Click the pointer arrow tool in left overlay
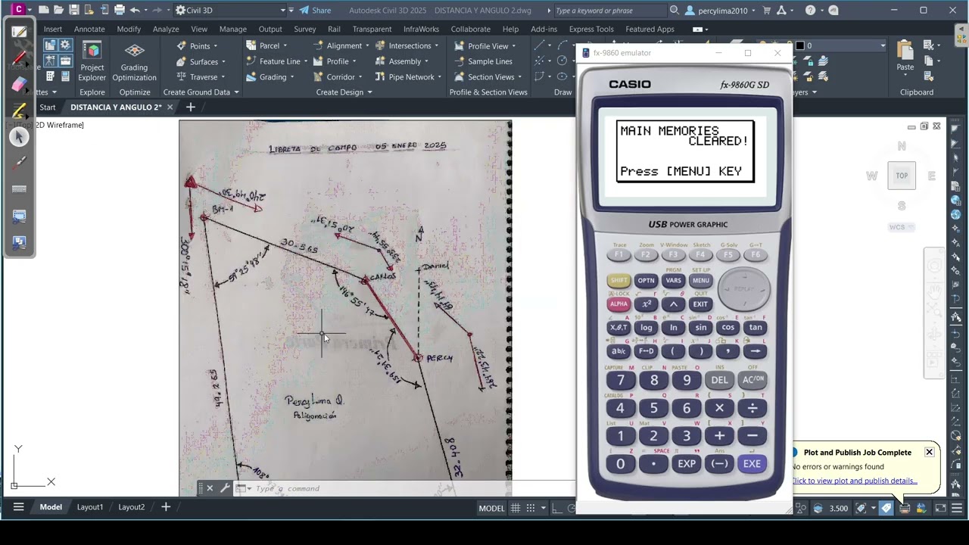The height and width of the screenshot is (545, 969). 20,136
